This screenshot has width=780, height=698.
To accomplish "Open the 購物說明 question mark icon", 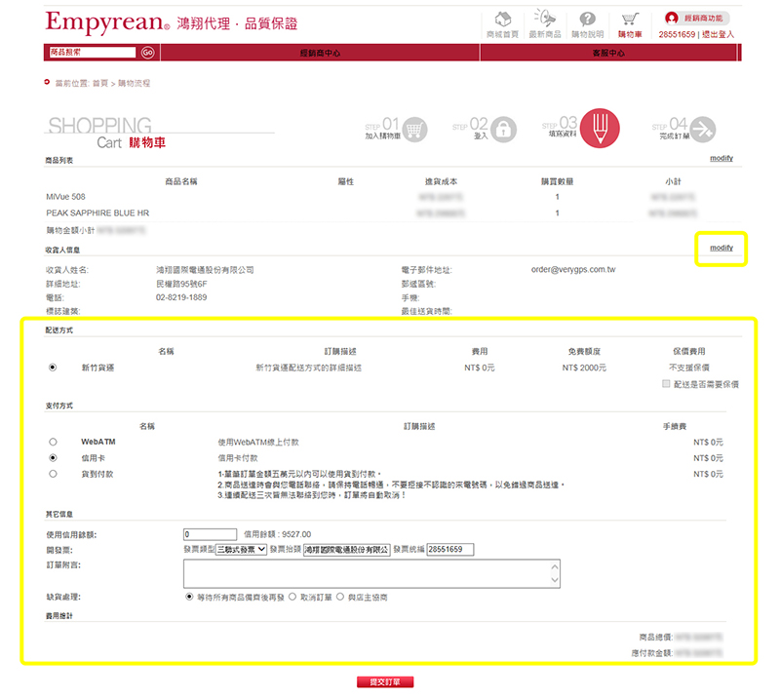I will point(588,20).
